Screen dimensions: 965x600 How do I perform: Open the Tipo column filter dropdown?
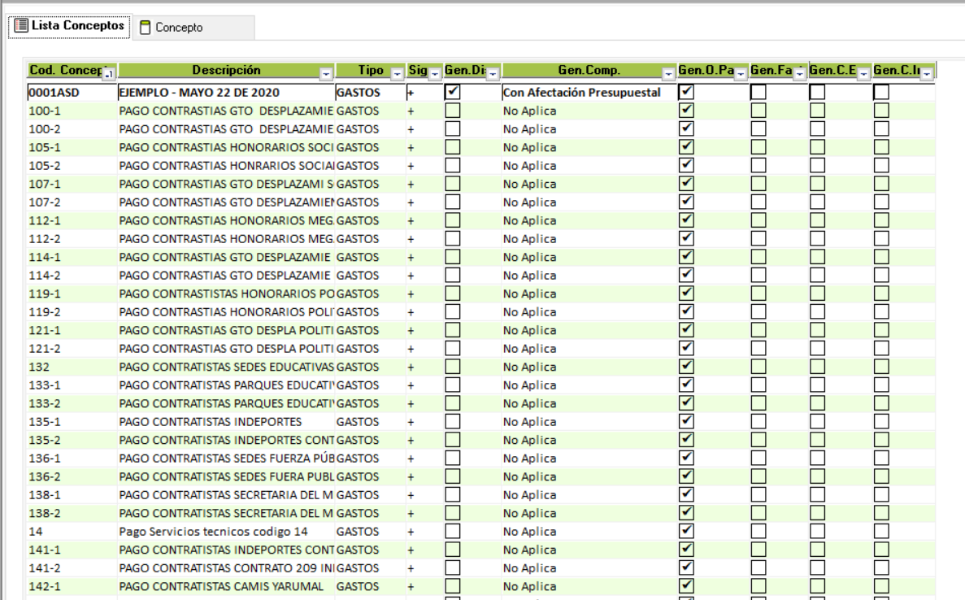pos(398,74)
